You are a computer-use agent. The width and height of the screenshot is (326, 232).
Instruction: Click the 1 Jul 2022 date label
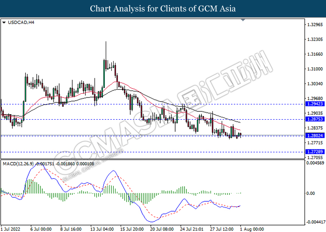pos(11,229)
